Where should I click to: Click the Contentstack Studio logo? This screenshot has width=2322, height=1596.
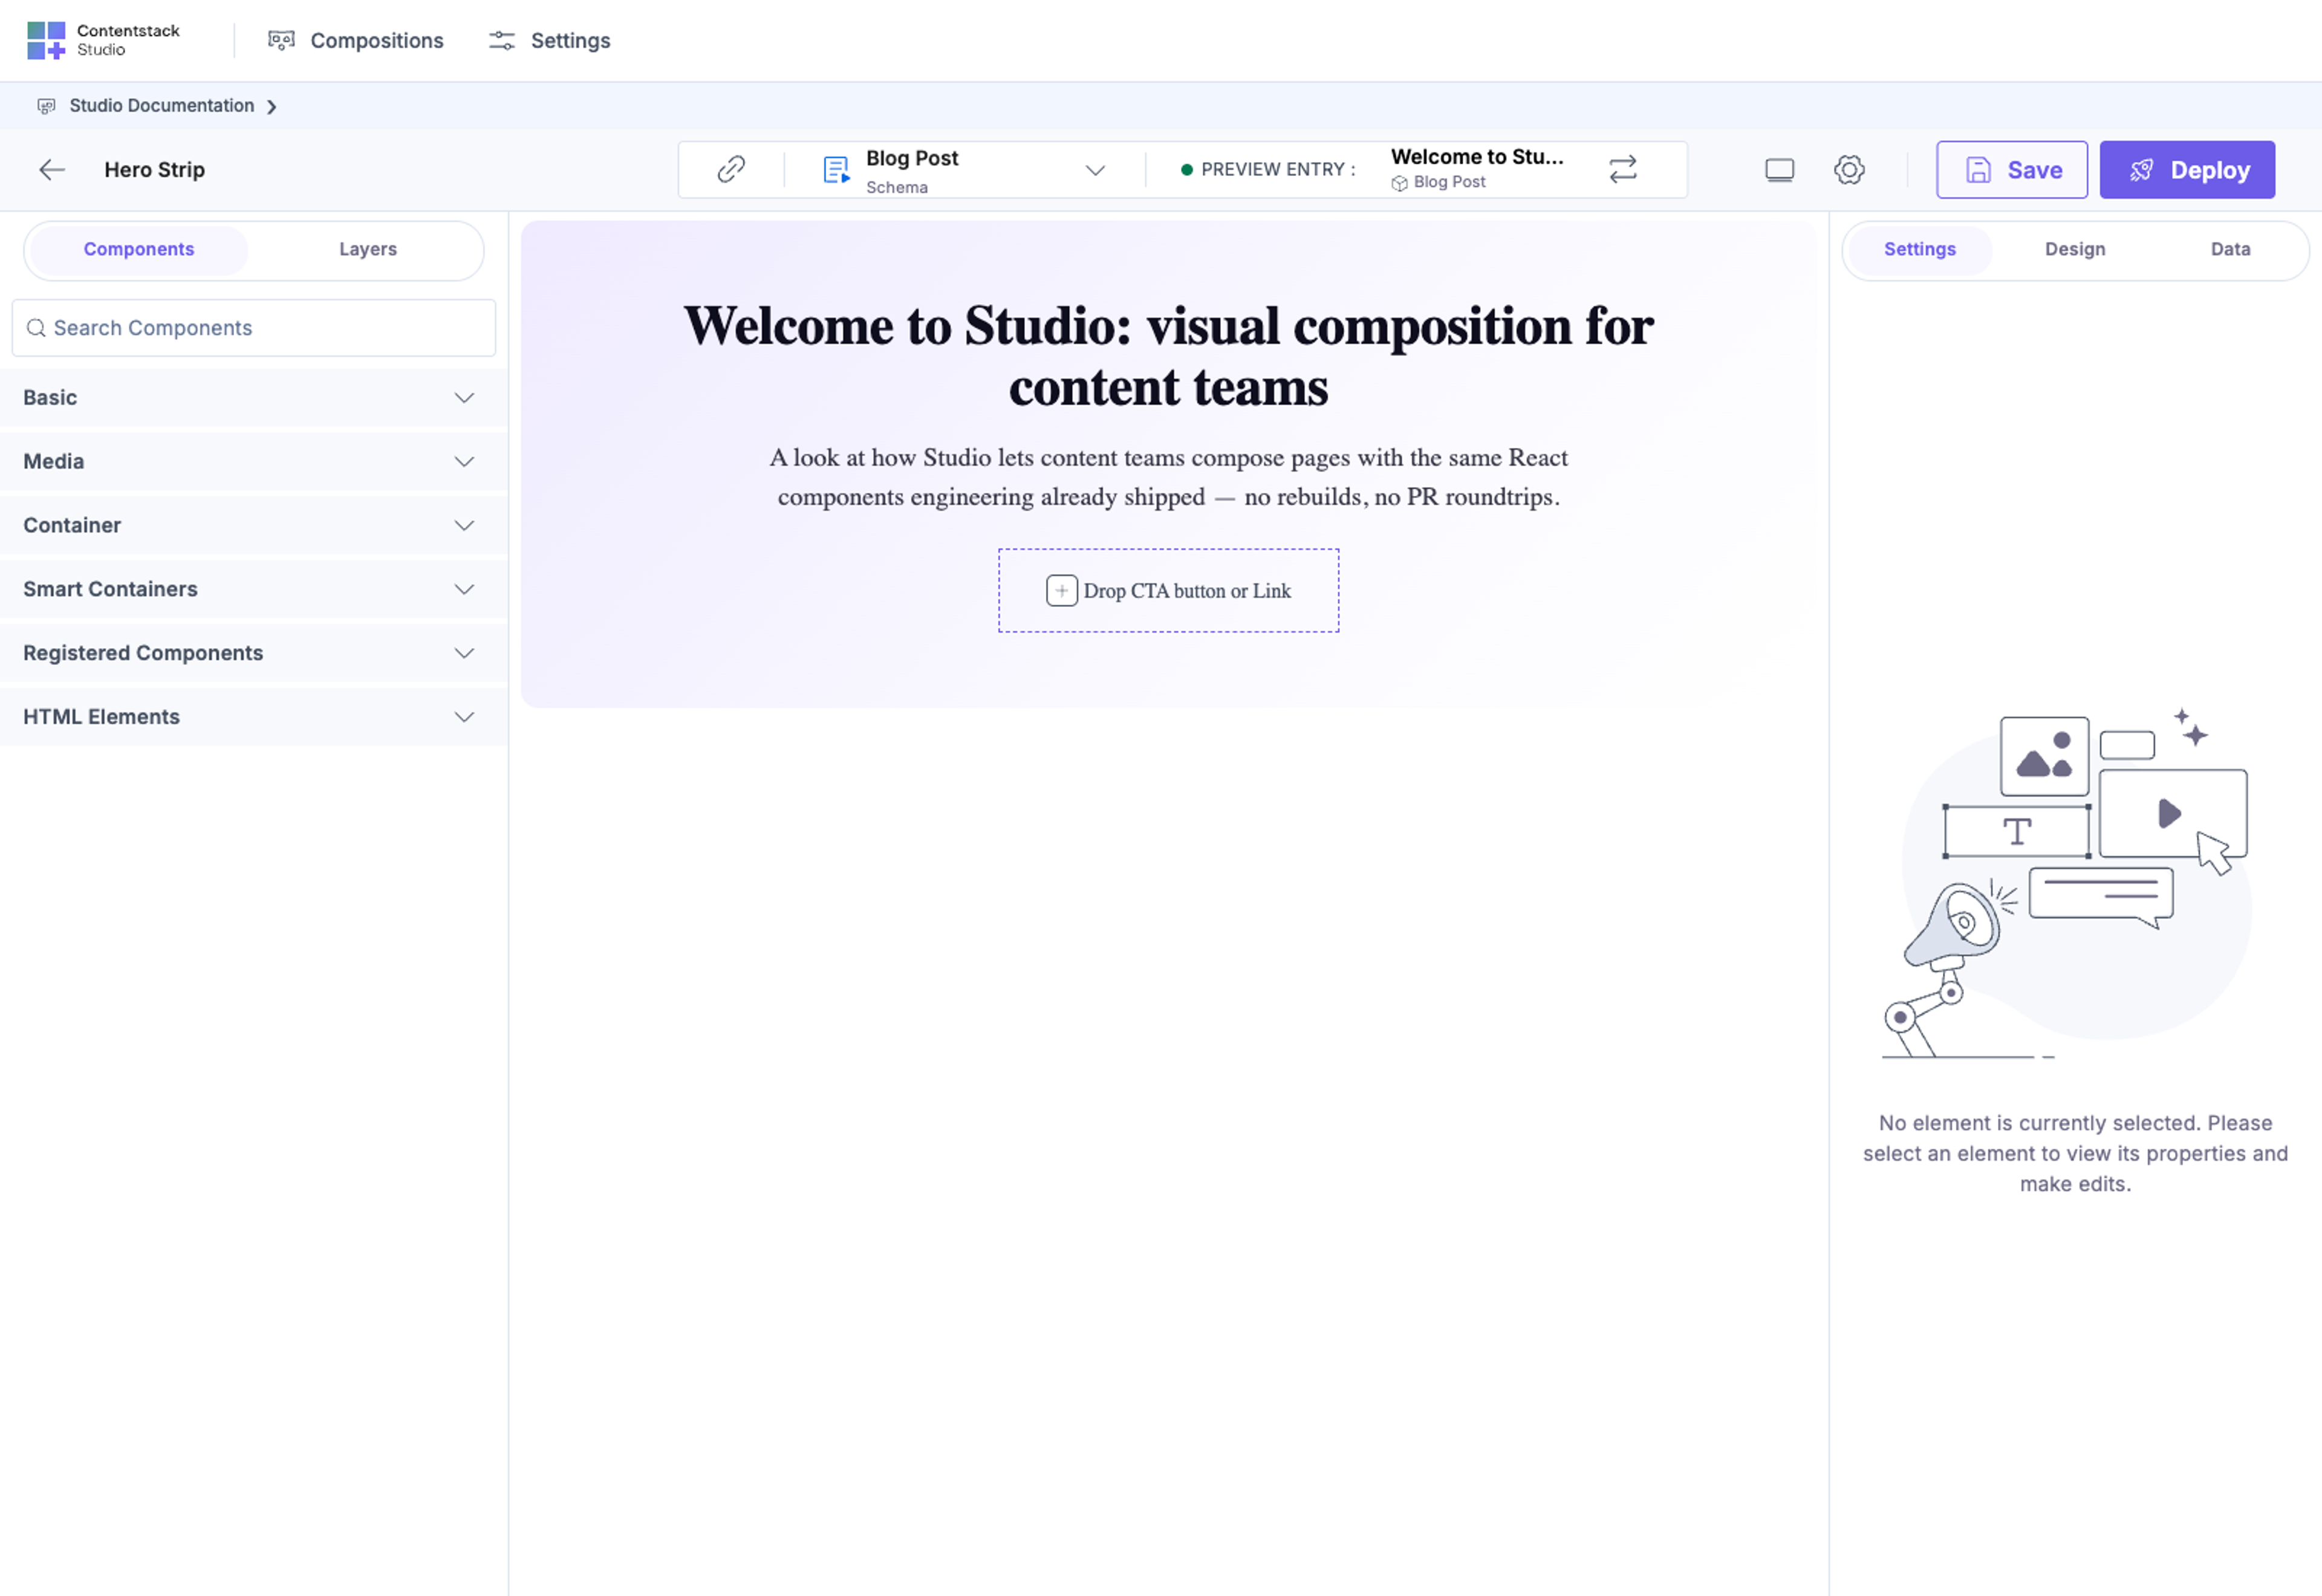coord(103,40)
